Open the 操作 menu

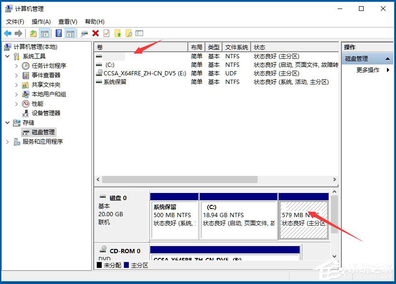41,21
